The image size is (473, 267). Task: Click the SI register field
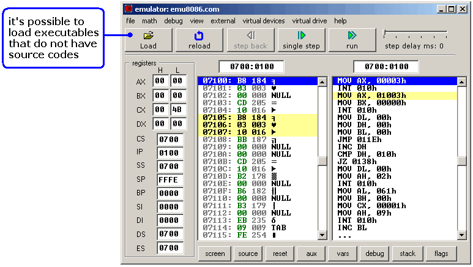tap(170, 207)
